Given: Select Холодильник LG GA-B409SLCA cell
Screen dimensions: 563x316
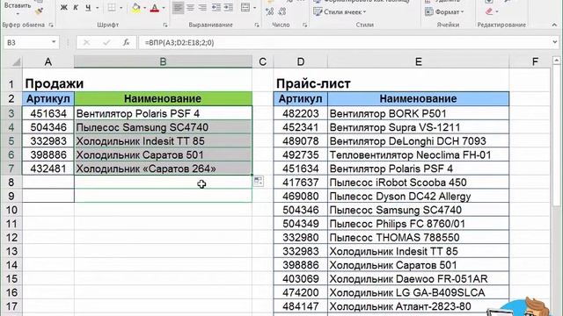Looking at the screenshot, I should (x=419, y=292).
